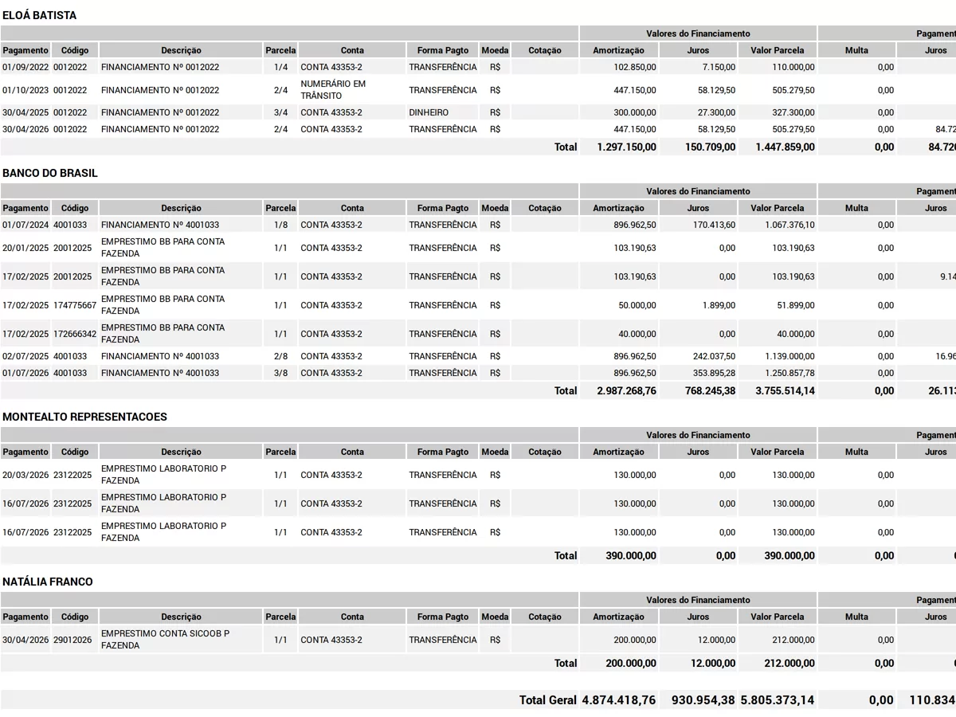Click installment value 51.899,00

(x=796, y=305)
